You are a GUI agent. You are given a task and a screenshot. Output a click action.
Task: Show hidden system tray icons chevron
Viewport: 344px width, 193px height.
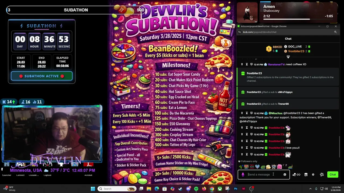pyautogui.click(x=310, y=189)
